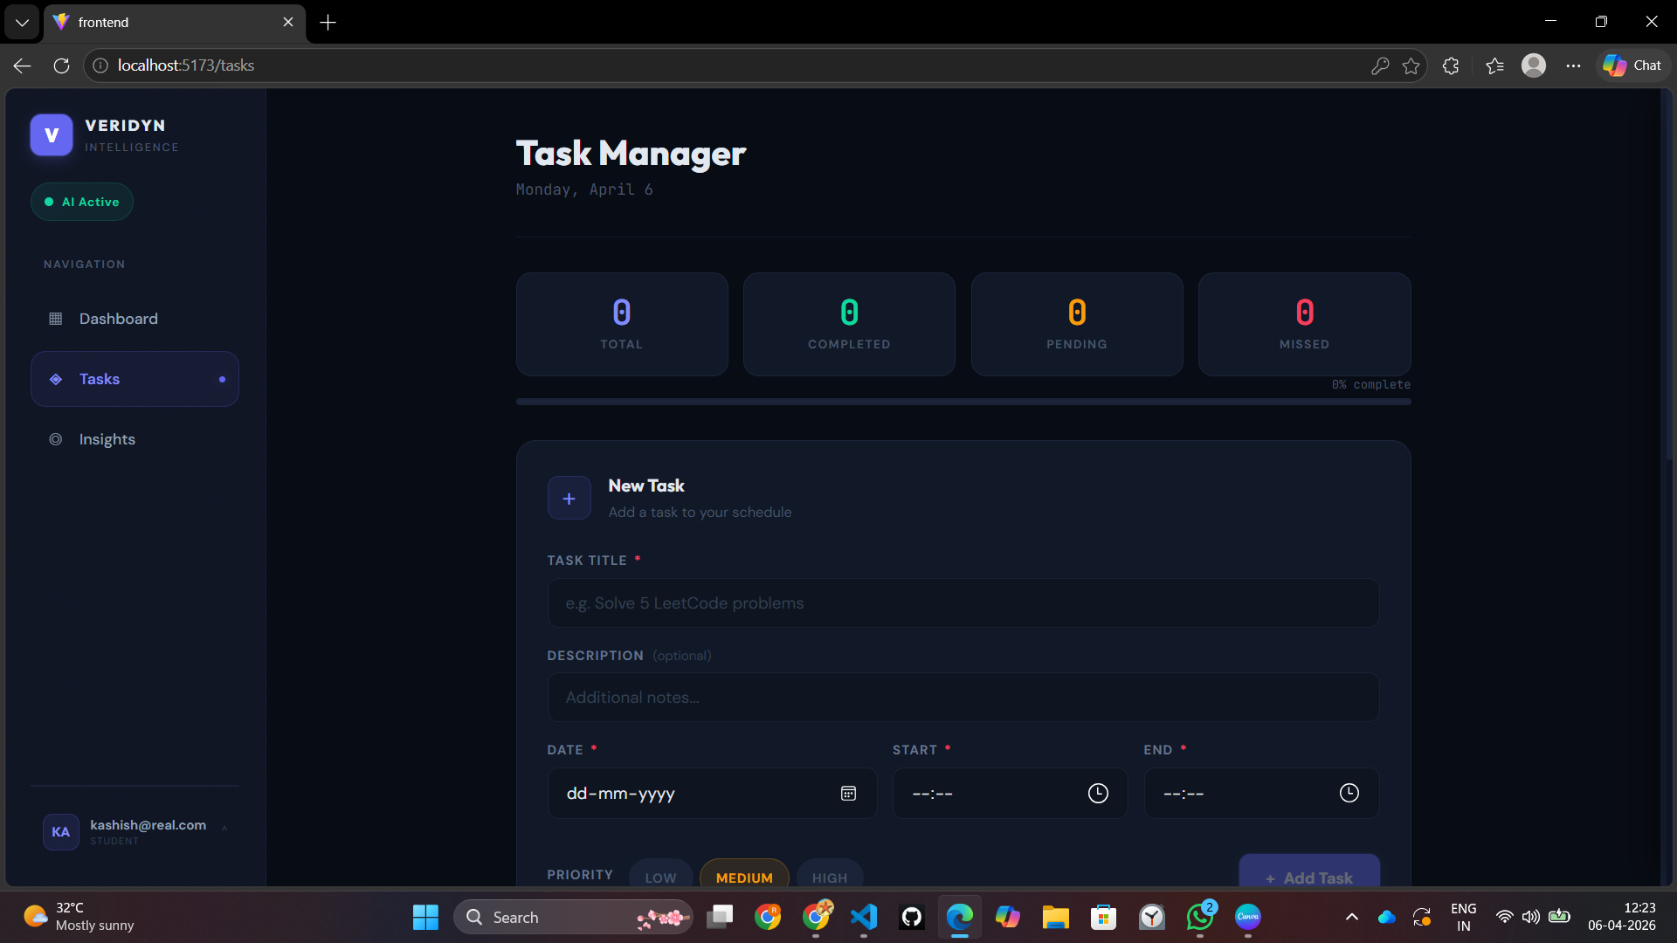
Task: Open the Insights navigation item
Action: click(x=135, y=439)
